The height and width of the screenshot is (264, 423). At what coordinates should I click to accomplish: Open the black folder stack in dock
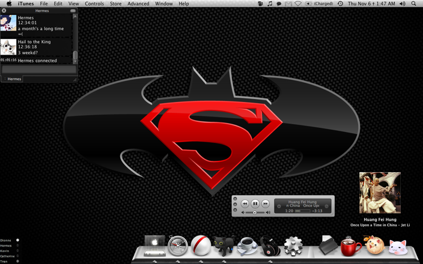(327, 245)
